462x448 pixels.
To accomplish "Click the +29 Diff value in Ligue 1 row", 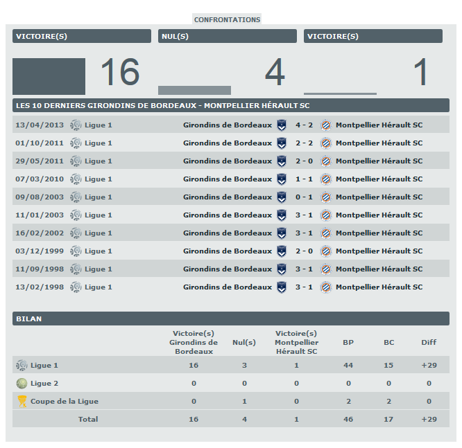I will (x=429, y=366).
